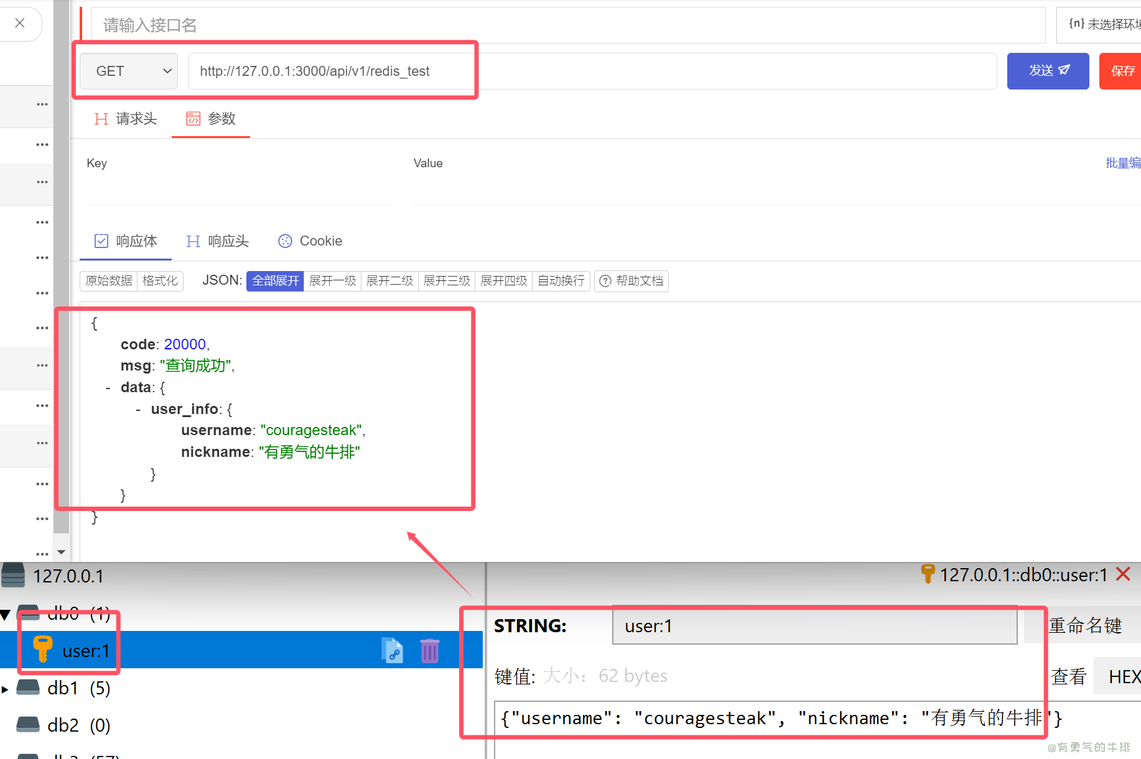This screenshot has height=759, width=1141.
Task: Close the tab with the X icon
Action: (20, 23)
